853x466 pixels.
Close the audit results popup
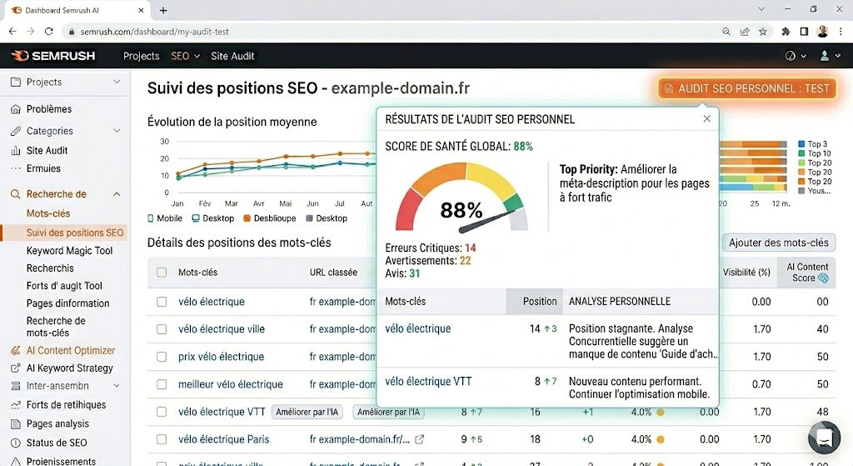coord(706,118)
